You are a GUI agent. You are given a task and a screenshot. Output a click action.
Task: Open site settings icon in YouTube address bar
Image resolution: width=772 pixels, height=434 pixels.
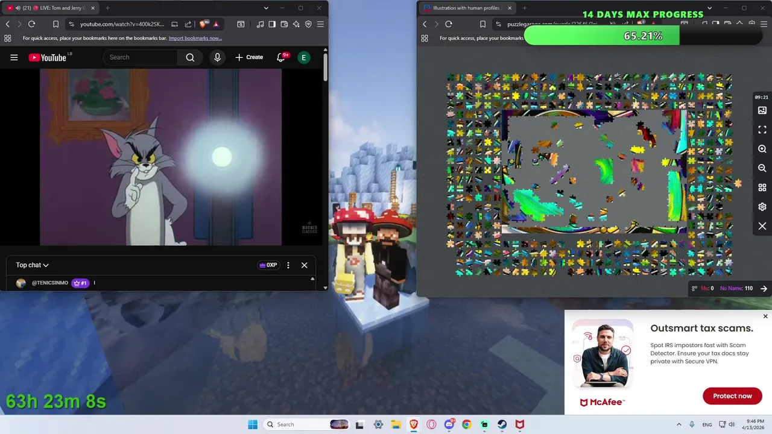pos(71,24)
